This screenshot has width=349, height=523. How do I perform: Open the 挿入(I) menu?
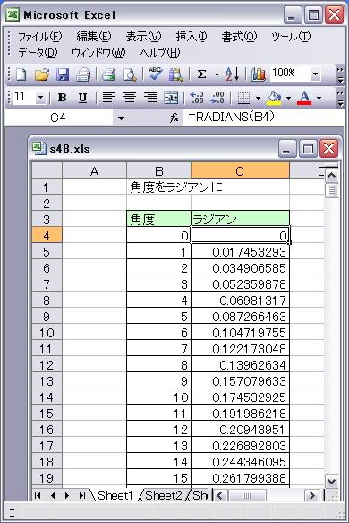[192, 37]
